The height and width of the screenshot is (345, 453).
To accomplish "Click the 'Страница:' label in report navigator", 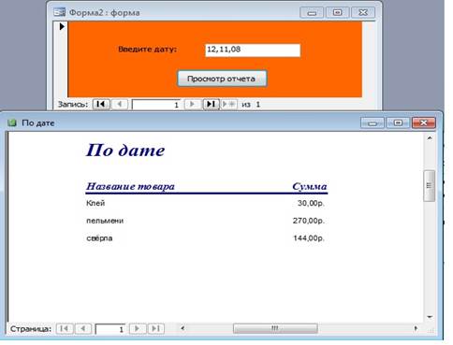I will 31,329.
